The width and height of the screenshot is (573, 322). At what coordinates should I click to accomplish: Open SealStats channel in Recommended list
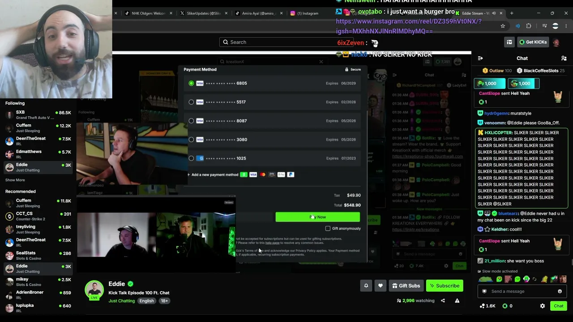tap(38, 256)
